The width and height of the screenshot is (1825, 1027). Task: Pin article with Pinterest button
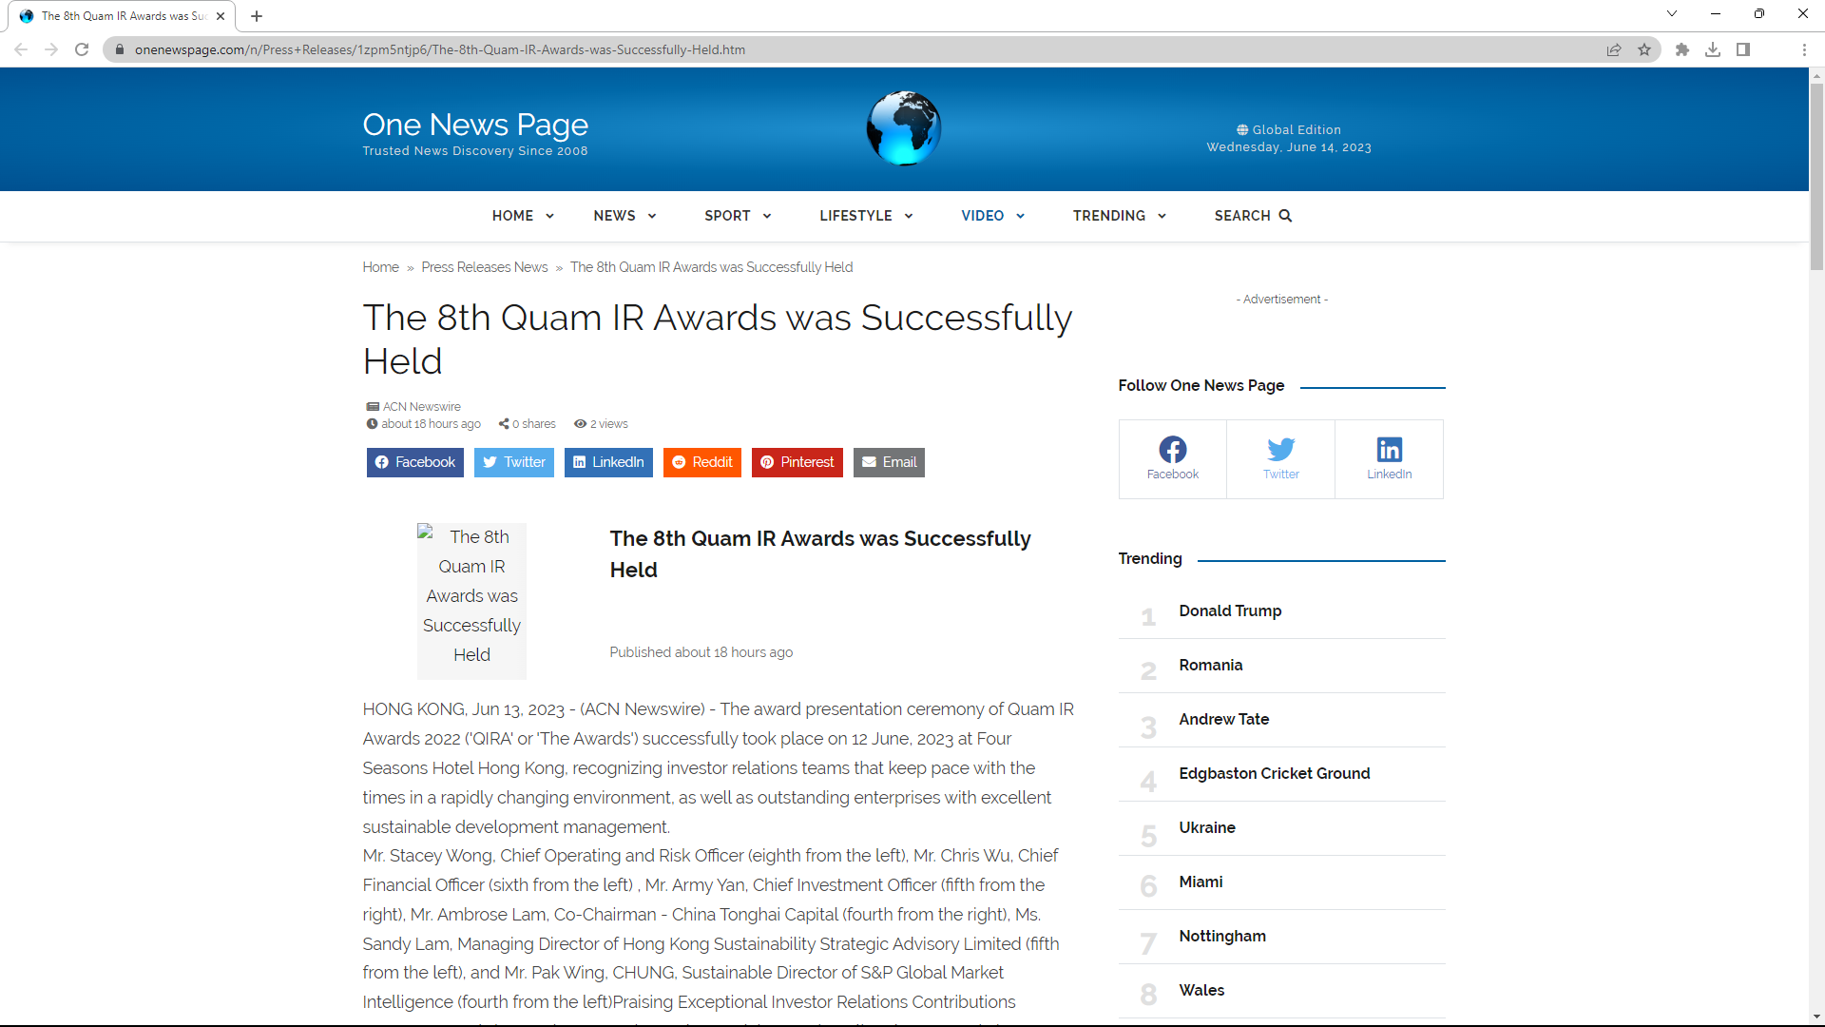coord(797,462)
